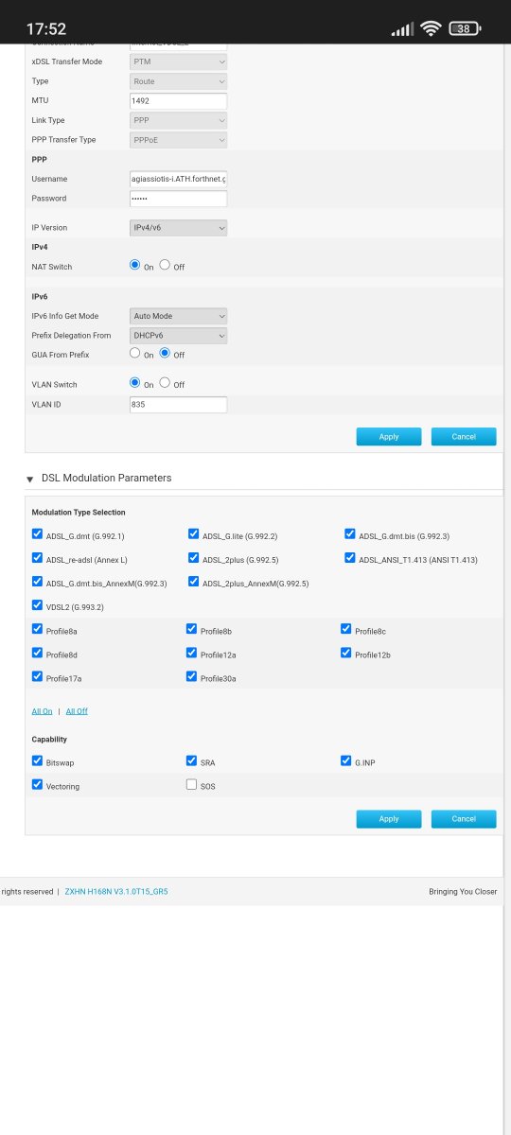
Task: Click the All Off link
Action: coord(77,711)
